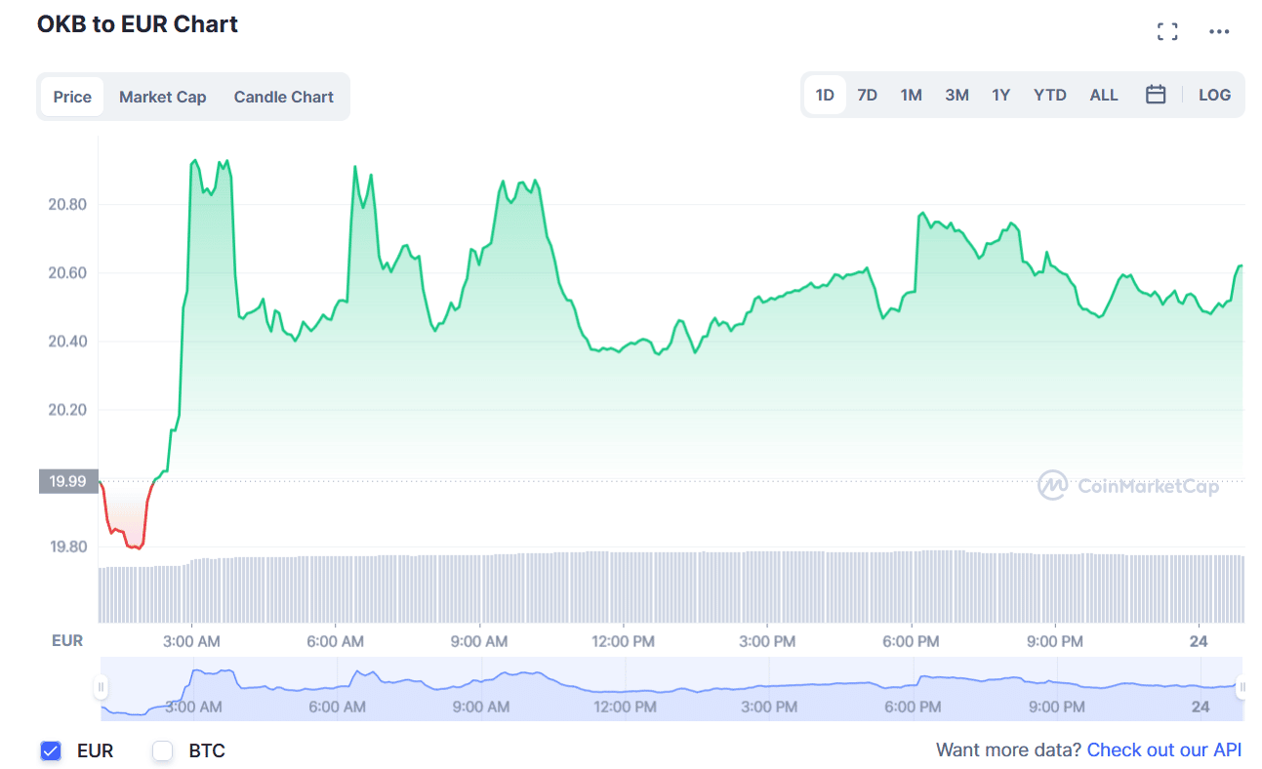1262x769 pixels.
Task: Select the 1D time range
Action: coord(825,95)
